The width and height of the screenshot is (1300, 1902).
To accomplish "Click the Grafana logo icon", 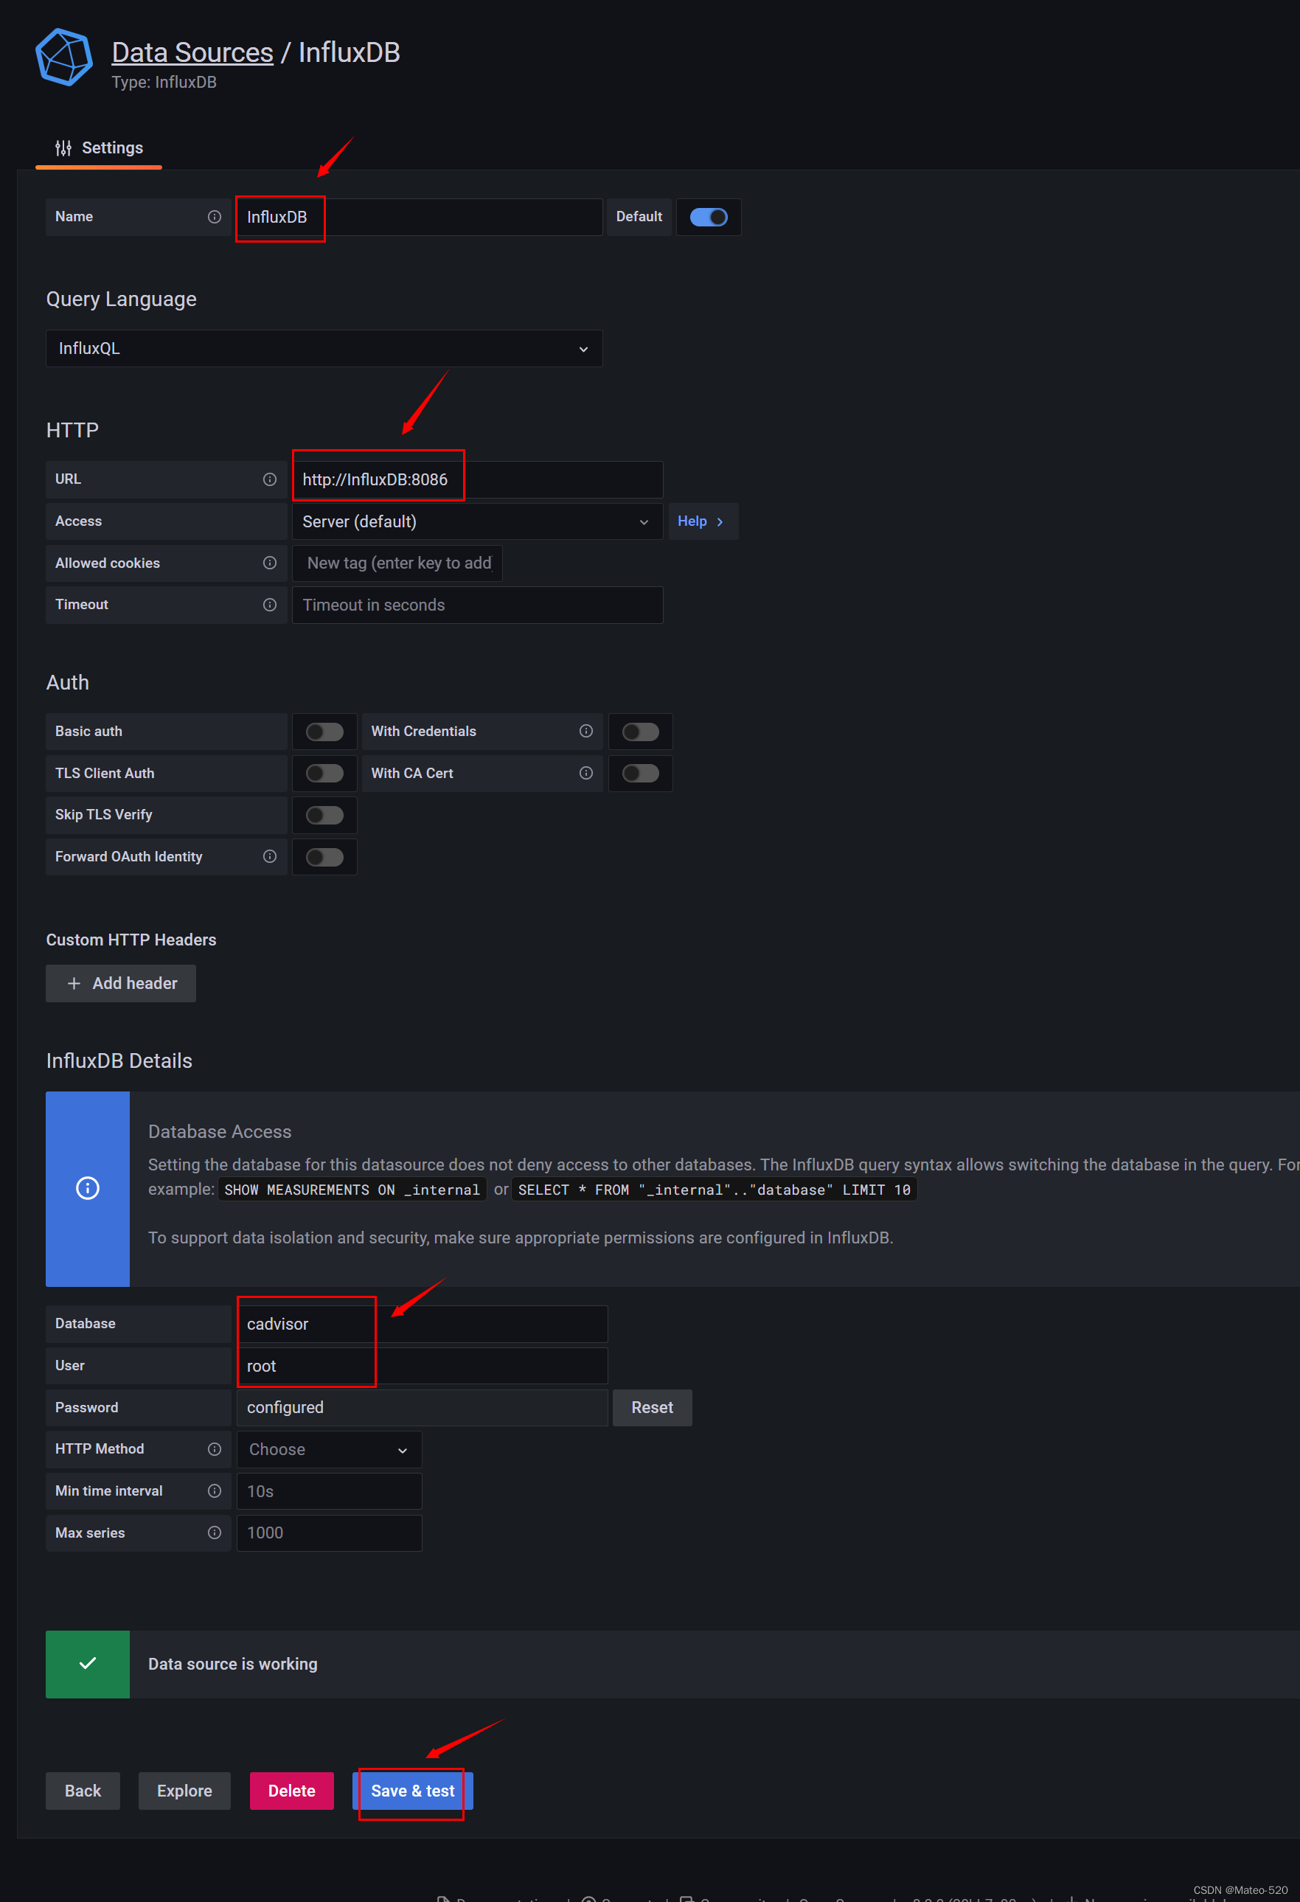I will [x=63, y=58].
